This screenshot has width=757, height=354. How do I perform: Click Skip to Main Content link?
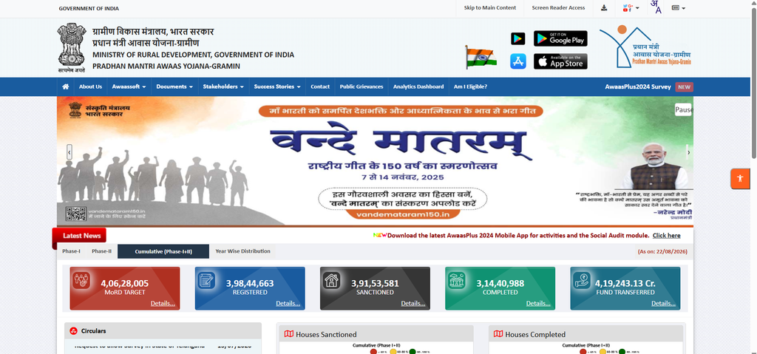[x=490, y=7]
